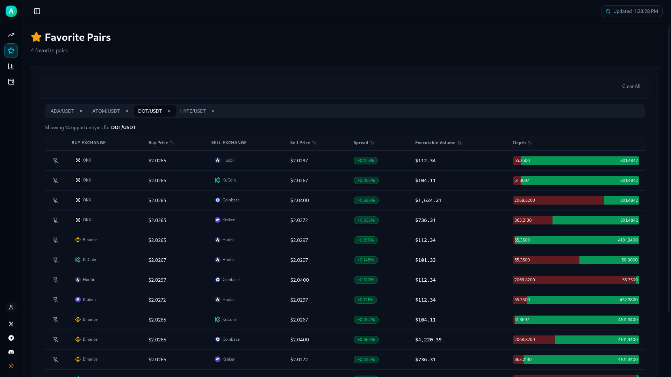The height and width of the screenshot is (377, 671).
Task: Open the Discord community link
Action: 11,352
